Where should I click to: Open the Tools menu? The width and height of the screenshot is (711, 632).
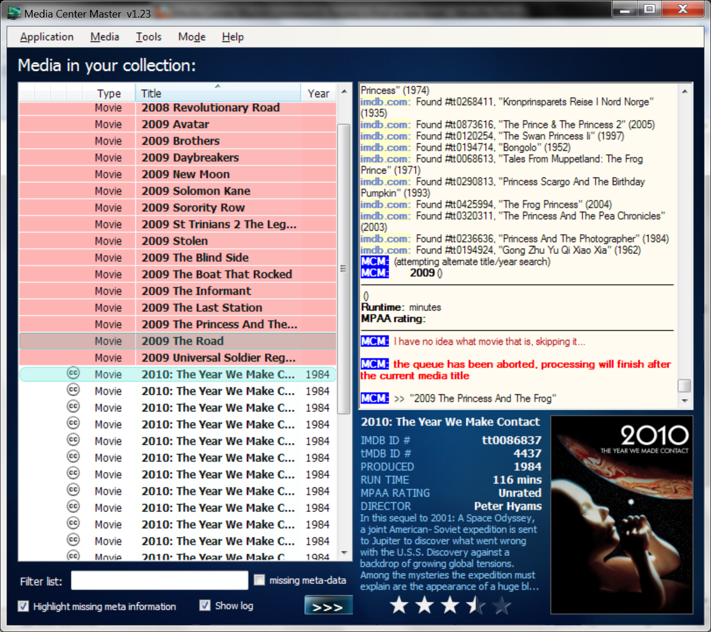tap(149, 37)
